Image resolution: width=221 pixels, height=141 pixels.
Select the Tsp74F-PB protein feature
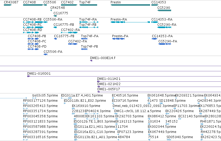[x=84, y=49]
